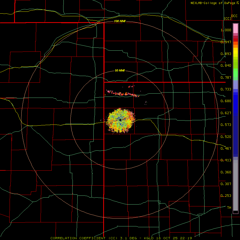Select the 0.413 scale value
This screenshot has height=240, width=240.
(226, 160)
